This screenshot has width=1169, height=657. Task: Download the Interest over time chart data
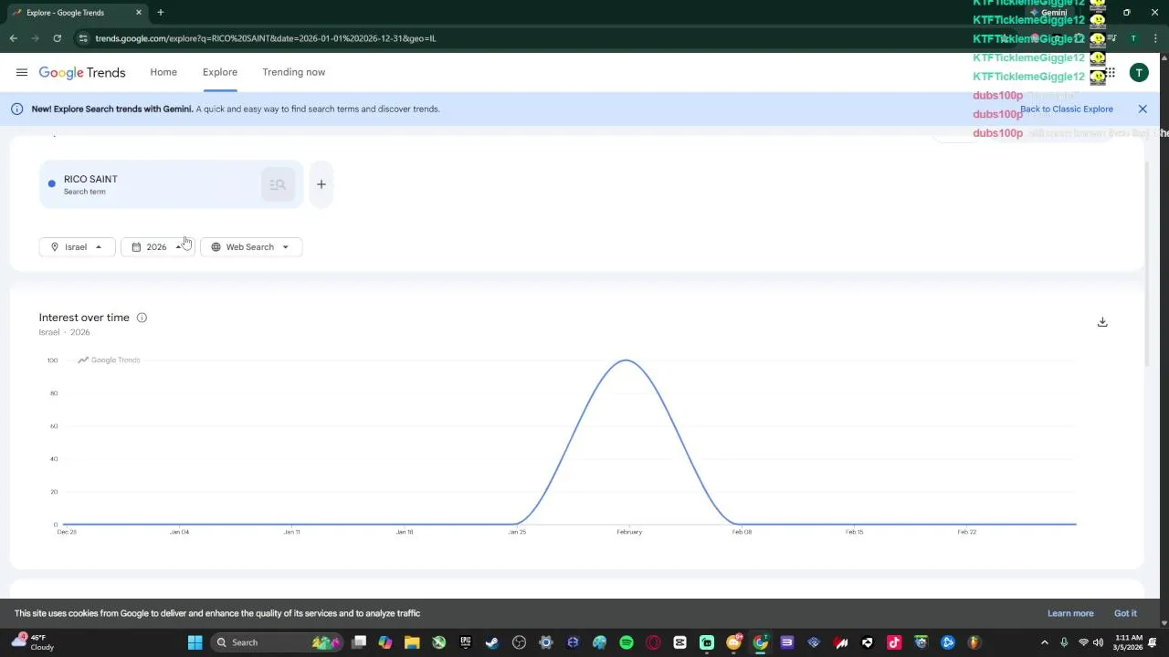tap(1102, 322)
